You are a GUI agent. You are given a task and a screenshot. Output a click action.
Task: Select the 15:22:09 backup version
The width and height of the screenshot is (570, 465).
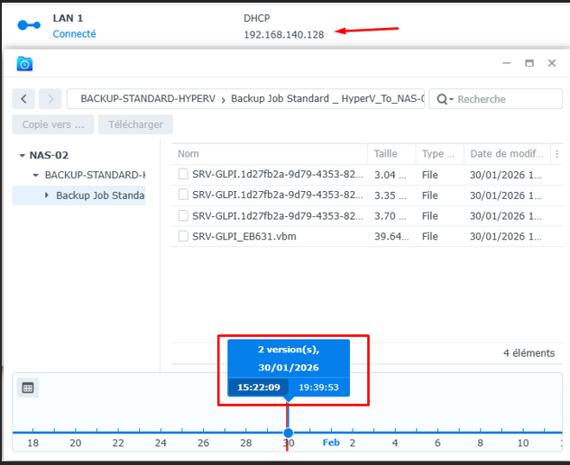(259, 387)
